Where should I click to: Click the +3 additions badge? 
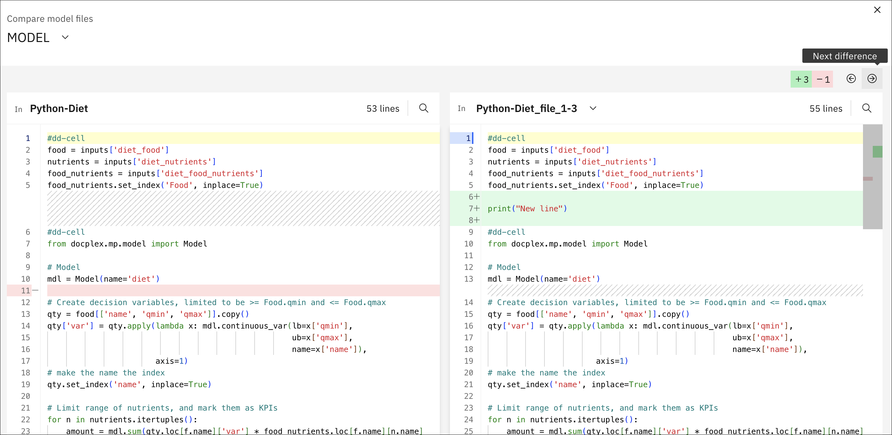801,79
